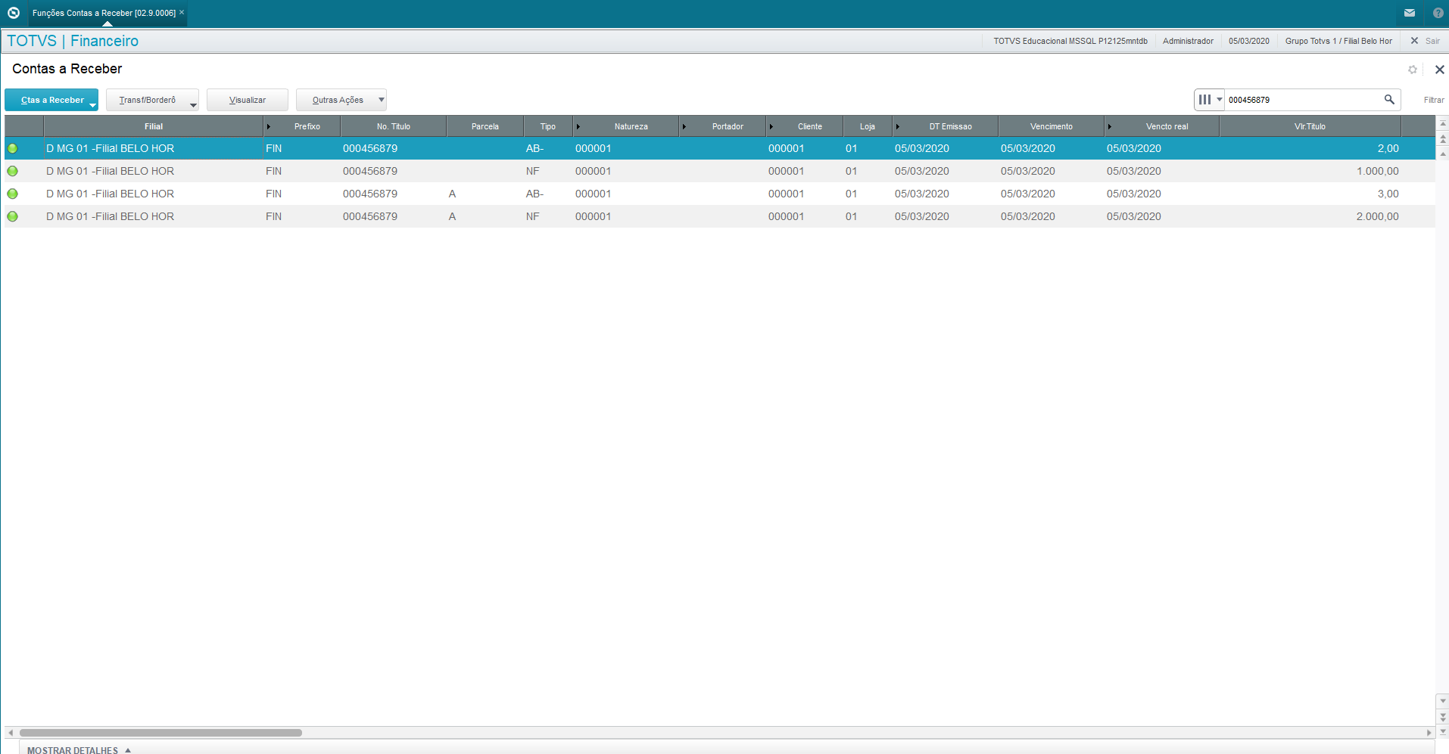Click the green status dot on the 2,00 row
Screen dimensions: 1449x754
[12, 148]
